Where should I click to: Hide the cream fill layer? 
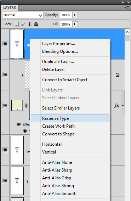[x=5, y=105]
